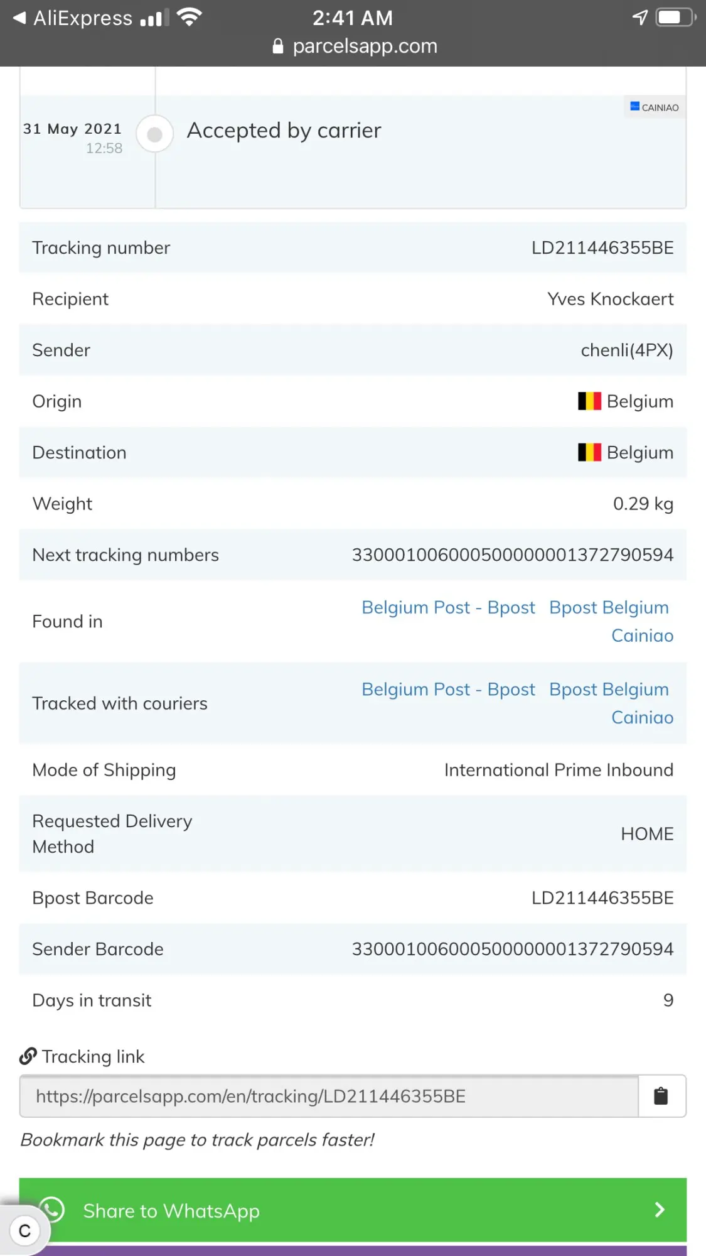Expand Share to WhatsApp chevron arrow
The width and height of the screenshot is (706, 1256).
(659, 1210)
